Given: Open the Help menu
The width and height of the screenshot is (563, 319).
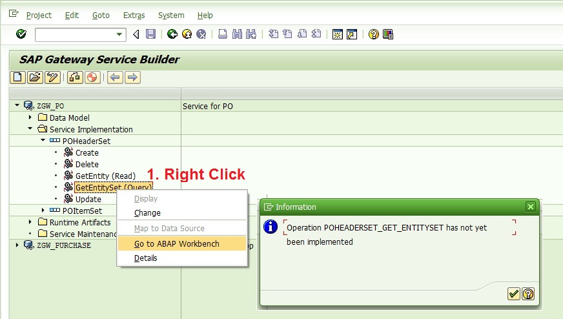Looking at the screenshot, I should pos(205,15).
